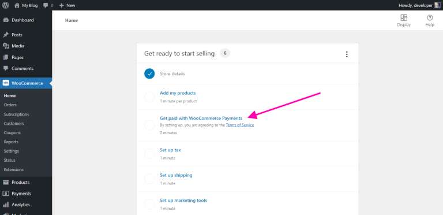Image resolution: width=443 pixels, height=215 pixels.
Task: Click the Analytics bar chart icon
Action: coord(6,205)
